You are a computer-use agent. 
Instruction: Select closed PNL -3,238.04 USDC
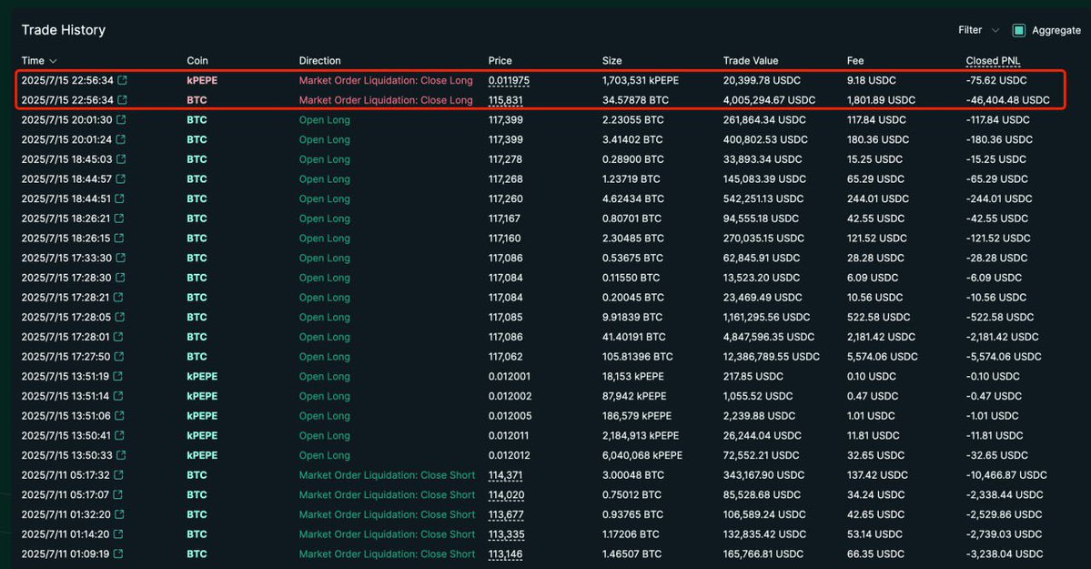click(1004, 554)
